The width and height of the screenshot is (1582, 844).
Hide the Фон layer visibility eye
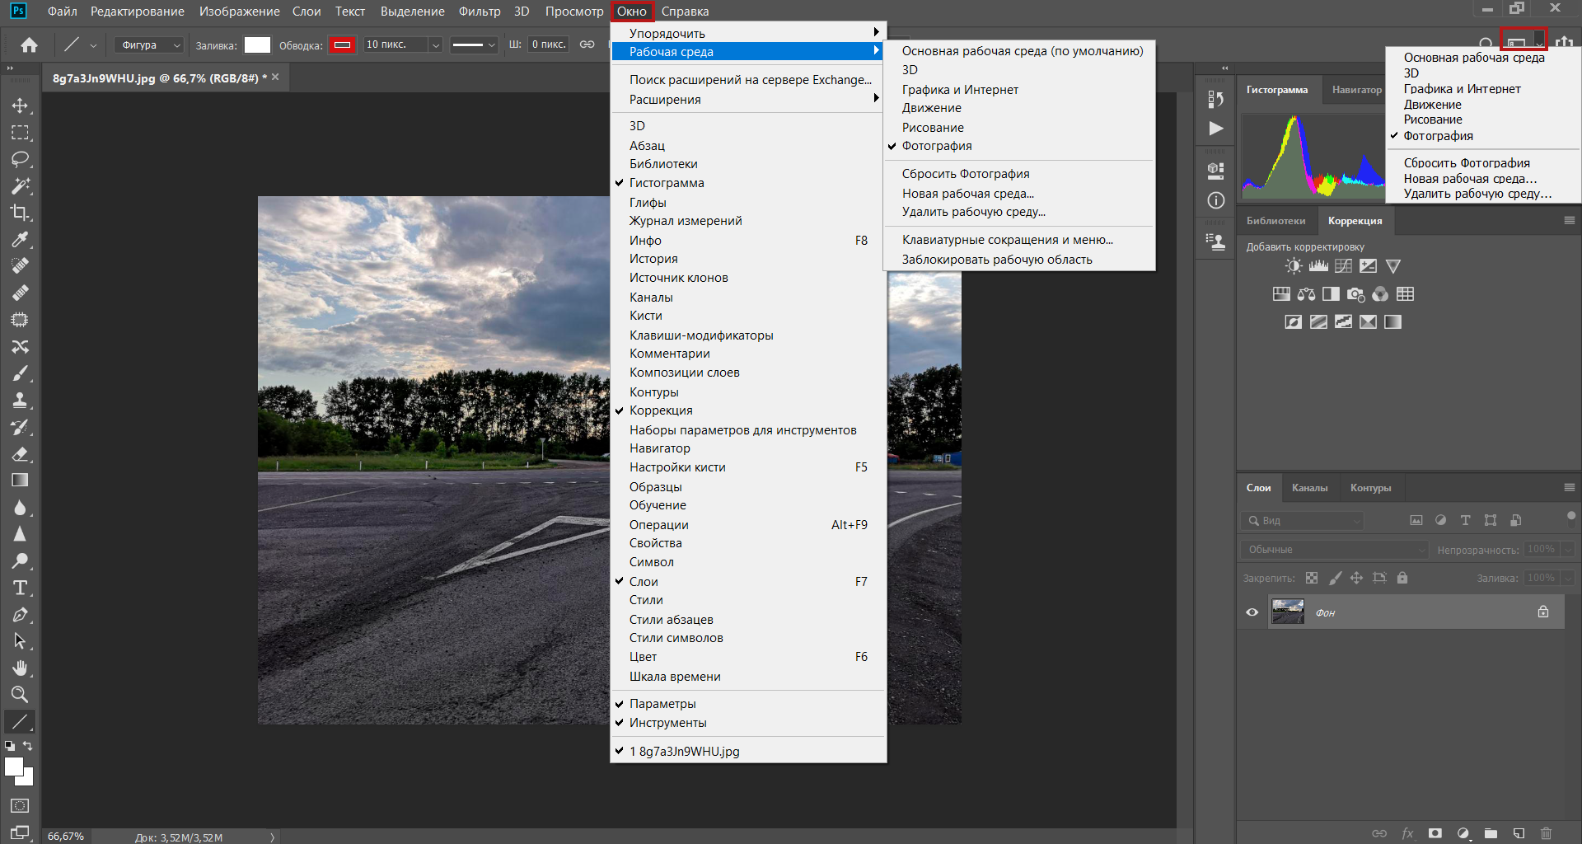(1252, 612)
